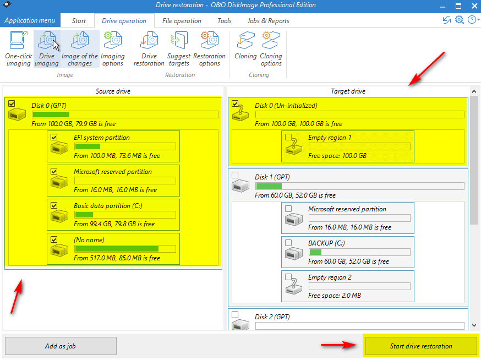Open Imaging options
This screenshot has height=360, width=481.
(x=113, y=48)
